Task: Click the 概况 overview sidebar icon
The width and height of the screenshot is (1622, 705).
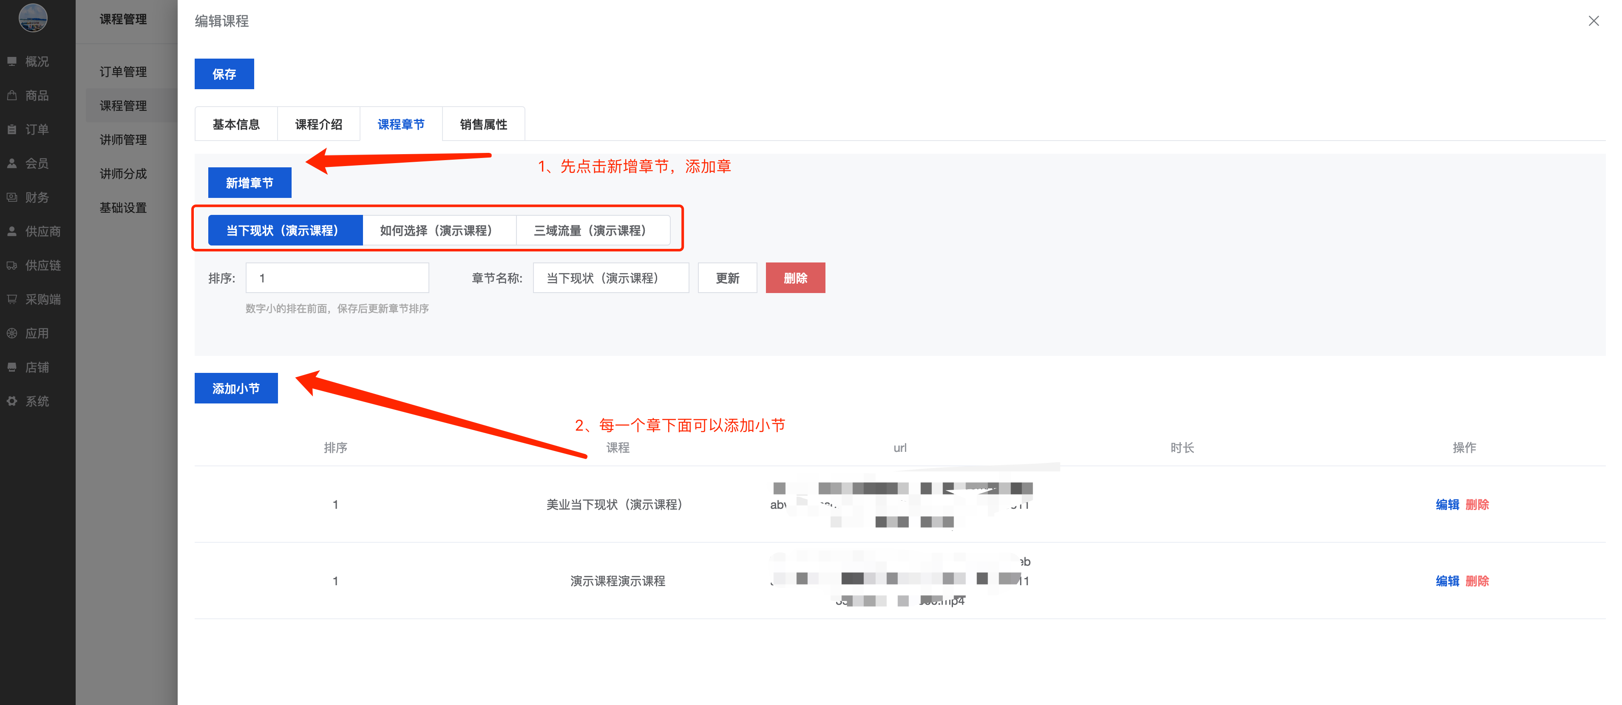Action: pyautogui.click(x=12, y=62)
